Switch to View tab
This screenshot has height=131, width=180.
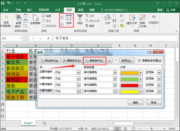pos(92,10)
